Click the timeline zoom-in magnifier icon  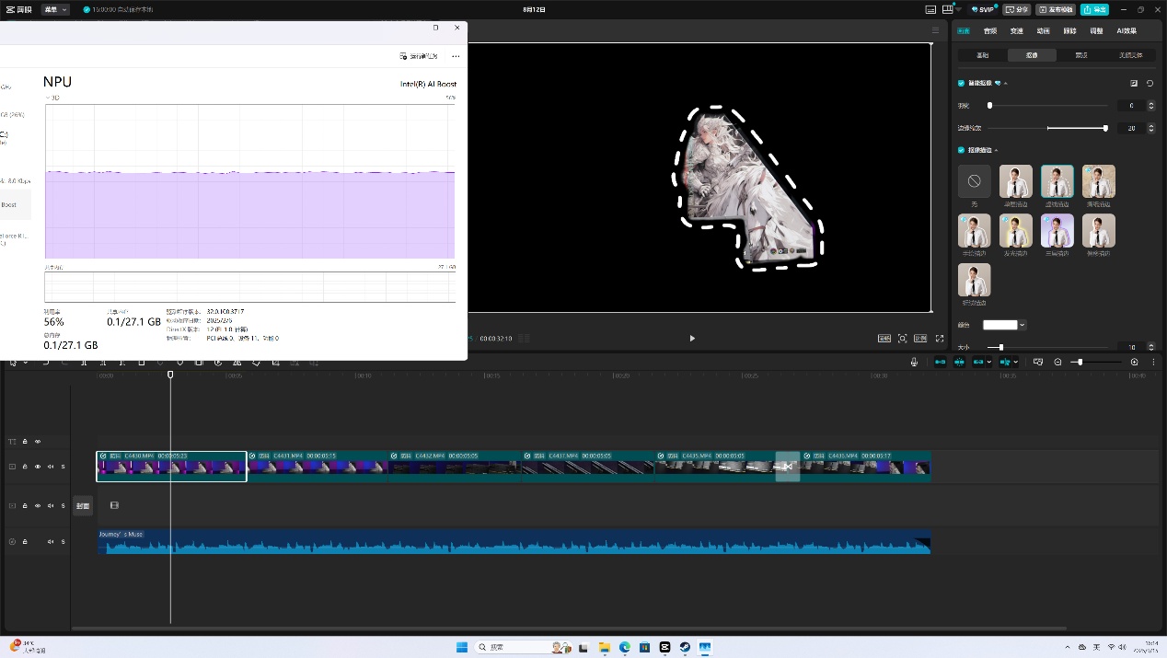point(1134,363)
